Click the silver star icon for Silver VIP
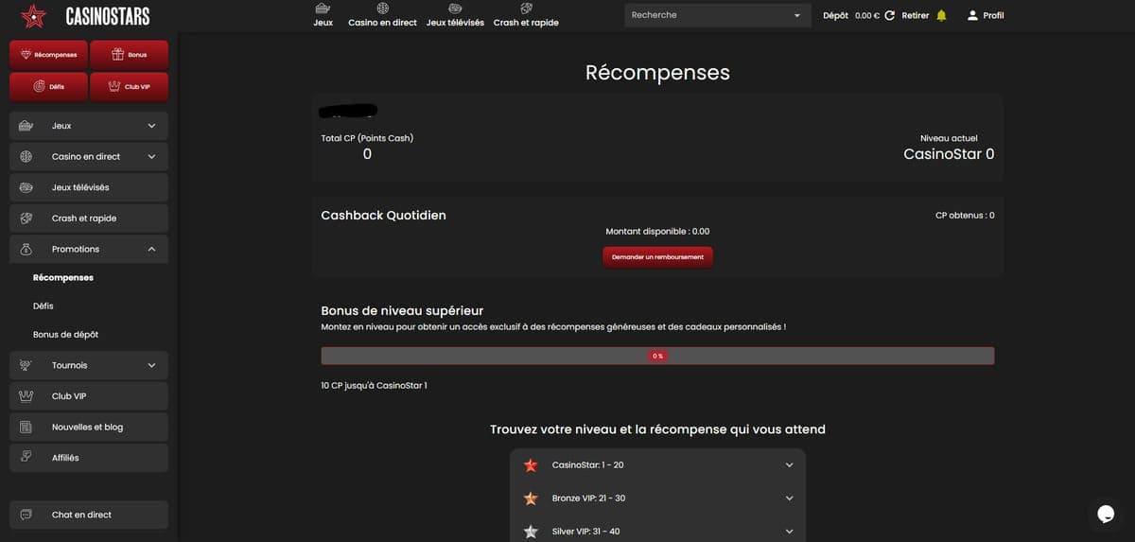 [x=531, y=532]
